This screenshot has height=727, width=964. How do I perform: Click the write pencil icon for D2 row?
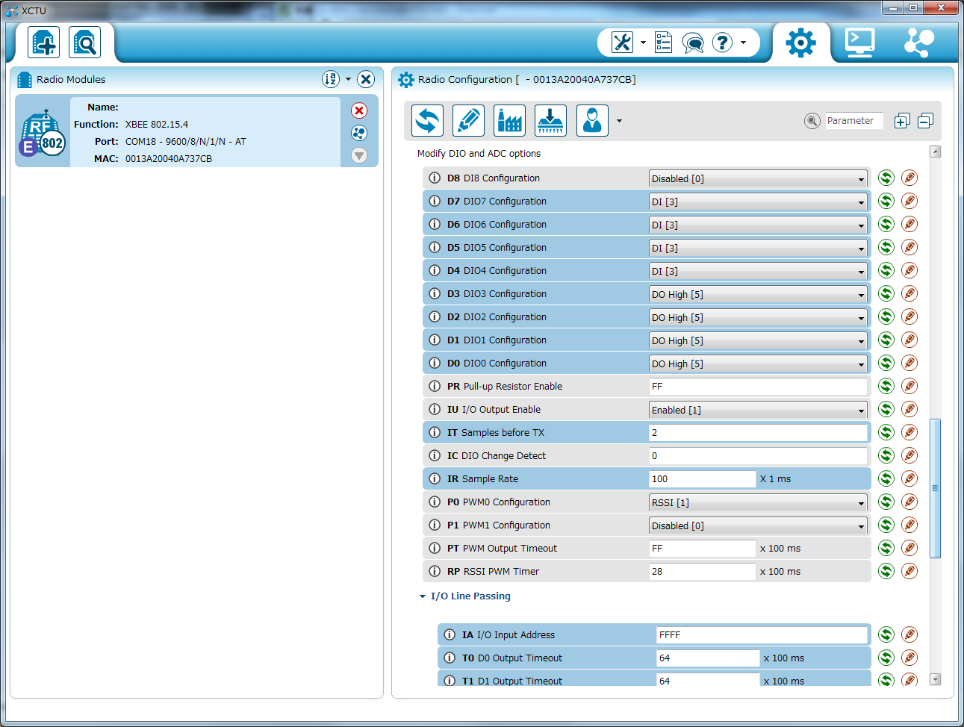tap(909, 316)
